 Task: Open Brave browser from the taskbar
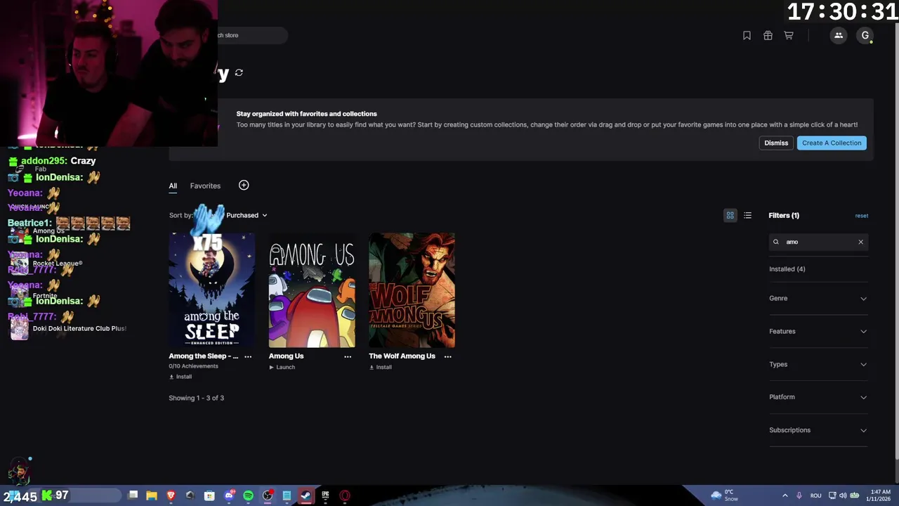(x=171, y=495)
